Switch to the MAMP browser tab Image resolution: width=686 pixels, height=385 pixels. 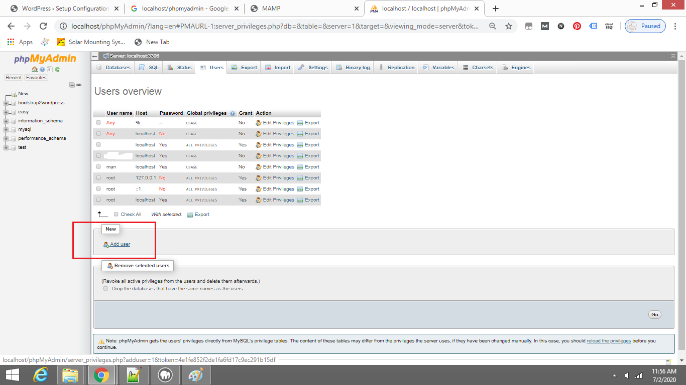303,9
